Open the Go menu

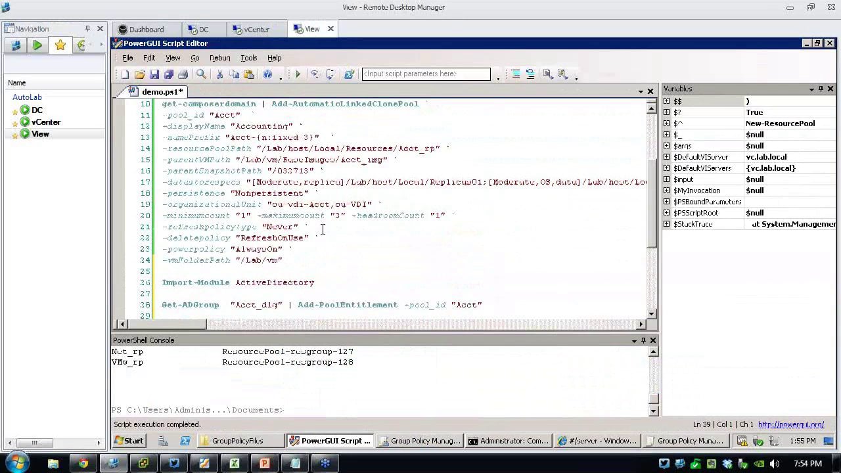pos(195,58)
